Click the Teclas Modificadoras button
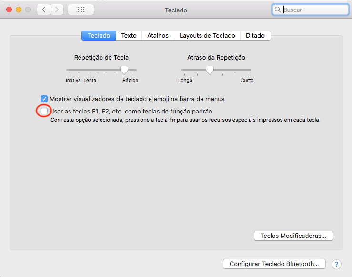This screenshot has height=277, width=352. click(x=293, y=236)
